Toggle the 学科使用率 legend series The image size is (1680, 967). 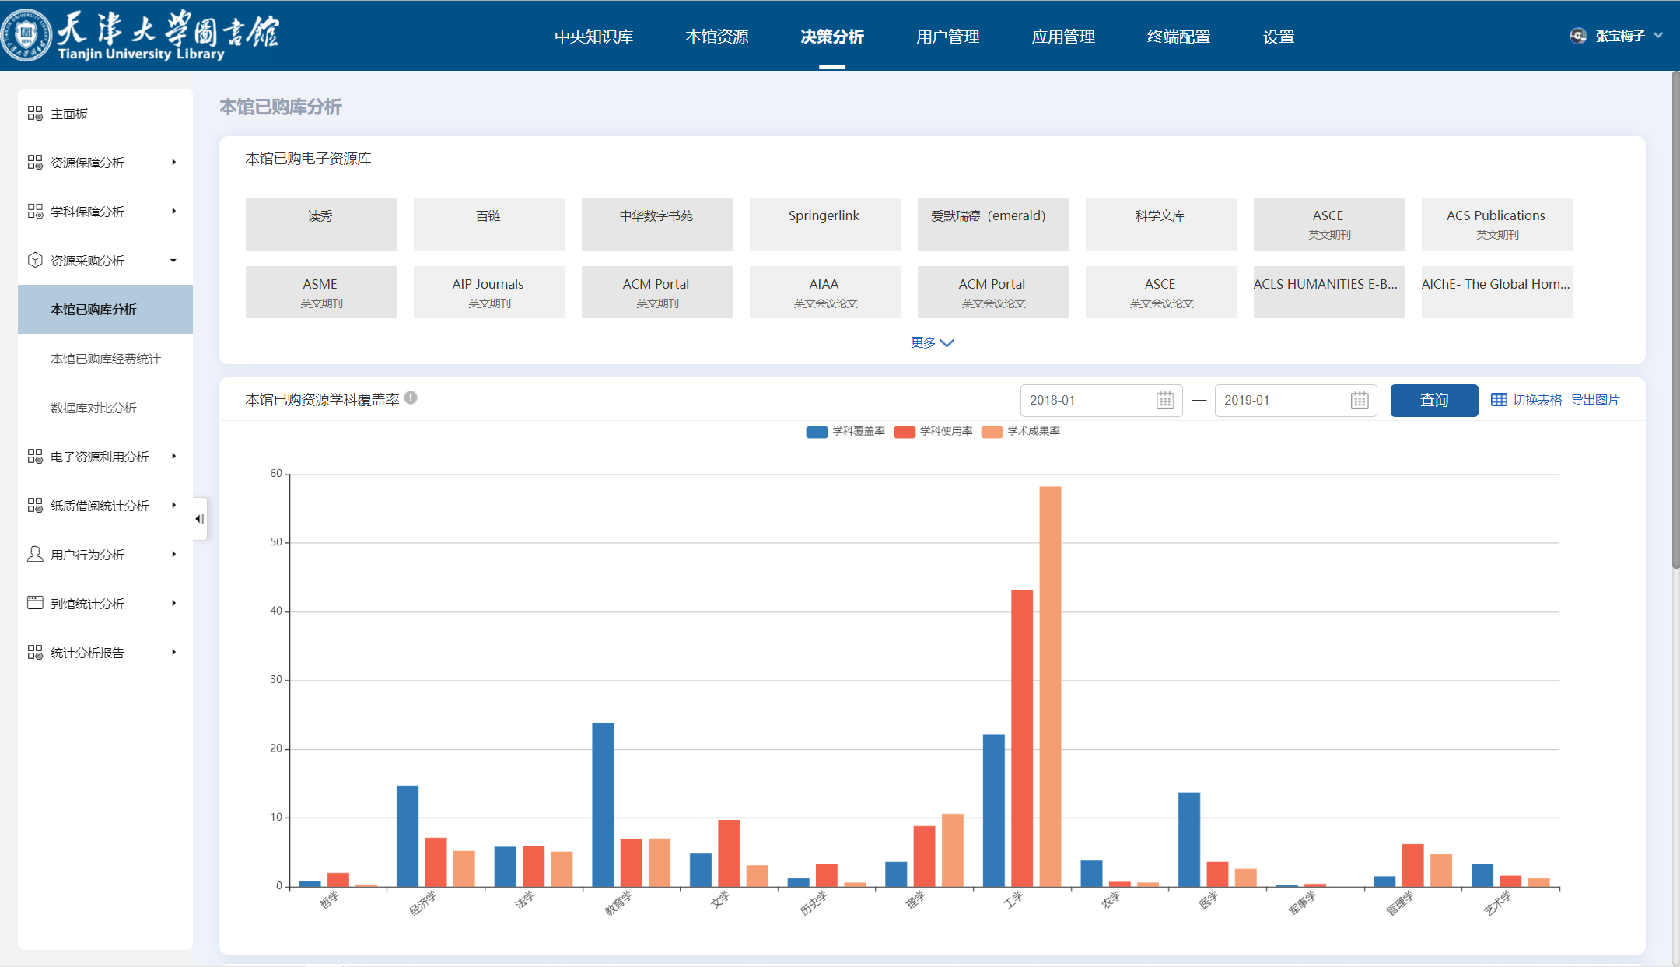[905, 432]
